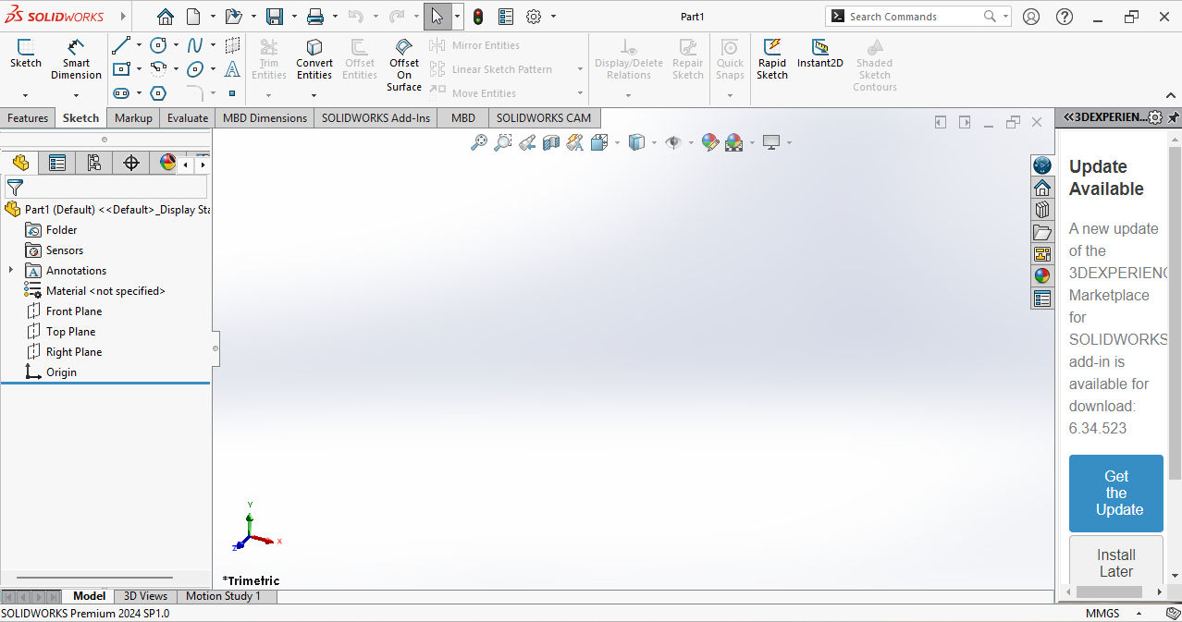
Task: Pin the 3DEXPERIENCE task pane
Action: (1174, 117)
